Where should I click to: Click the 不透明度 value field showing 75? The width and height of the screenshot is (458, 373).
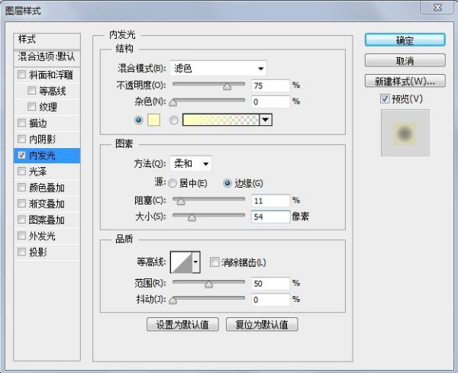click(x=270, y=85)
